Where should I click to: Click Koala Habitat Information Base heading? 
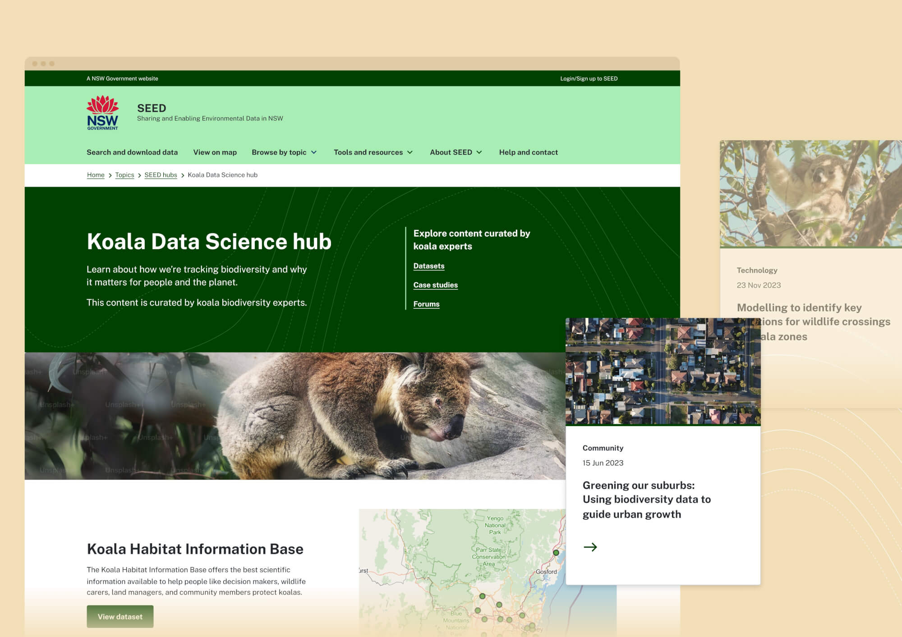[x=195, y=549]
